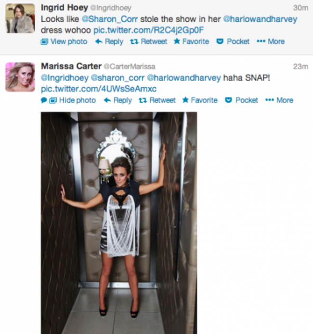Open conversation bubble icon on Marissa's tweet
Viewport: 313px width, 334px height.
click(x=44, y=100)
